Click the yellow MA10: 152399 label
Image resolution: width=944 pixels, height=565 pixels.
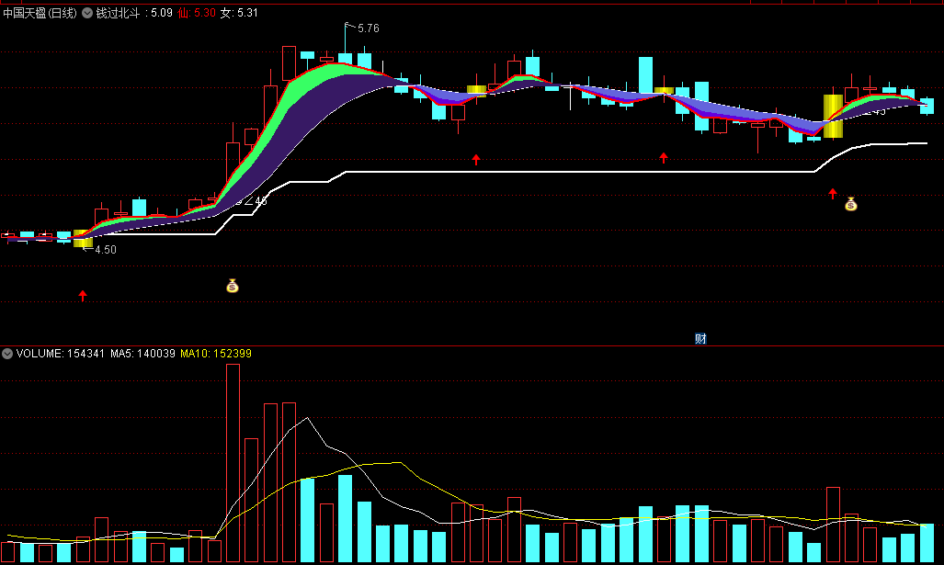[216, 354]
